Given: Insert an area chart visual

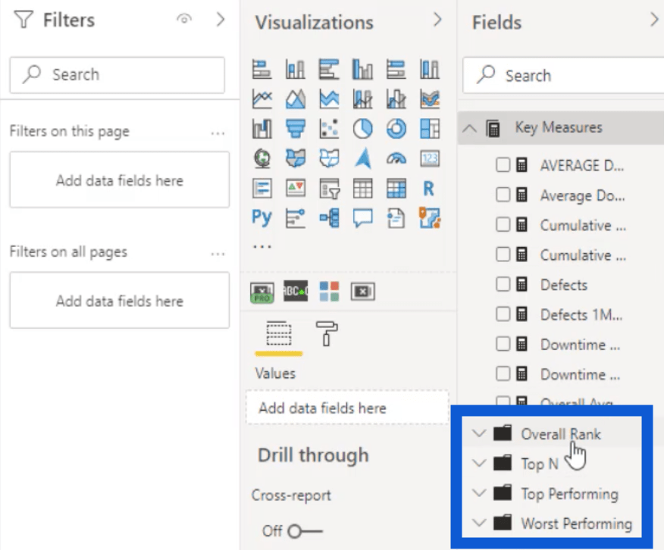Looking at the screenshot, I should pyautogui.click(x=295, y=99).
